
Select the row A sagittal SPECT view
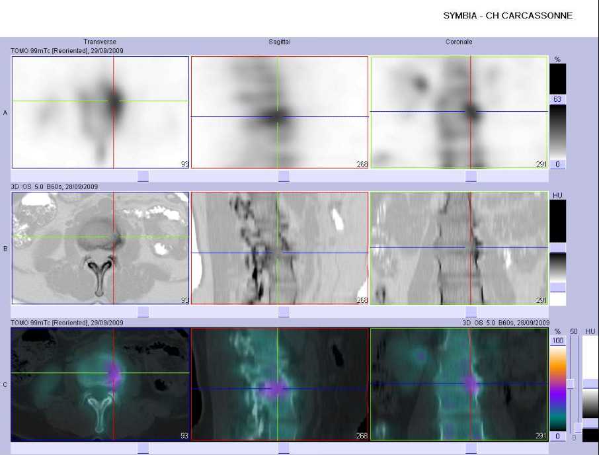(x=280, y=112)
